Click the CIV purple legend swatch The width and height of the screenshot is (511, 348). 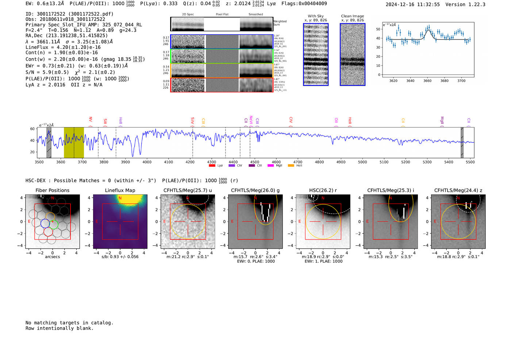[231, 166]
